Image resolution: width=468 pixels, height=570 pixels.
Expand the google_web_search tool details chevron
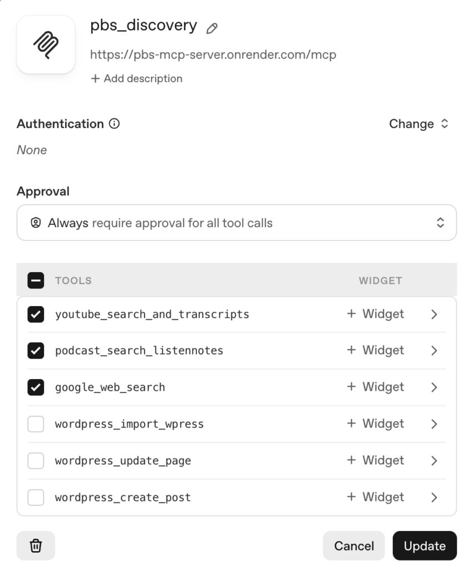pos(434,387)
